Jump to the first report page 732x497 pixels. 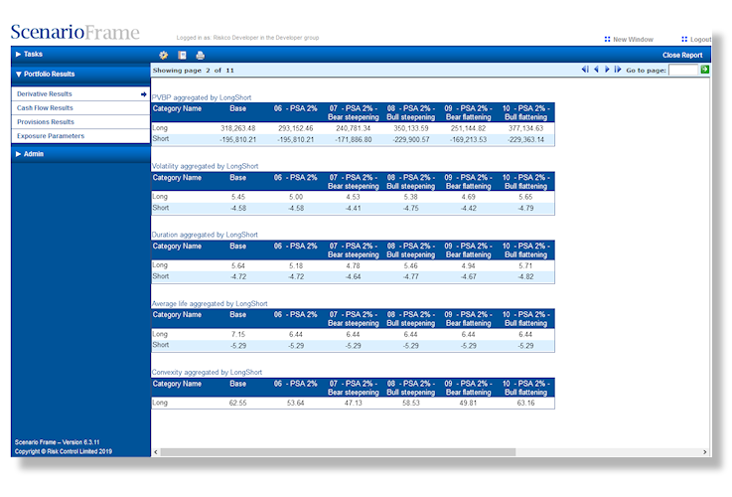585,70
